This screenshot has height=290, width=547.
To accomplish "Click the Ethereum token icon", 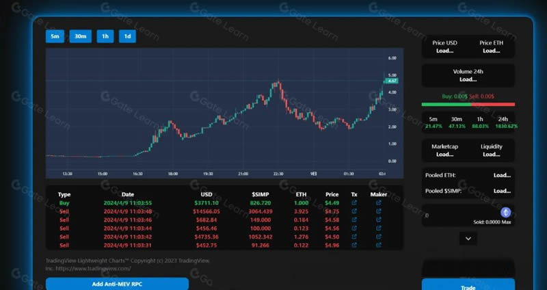I will [x=506, y=213].
